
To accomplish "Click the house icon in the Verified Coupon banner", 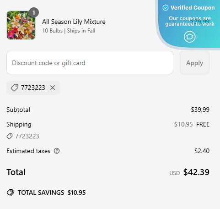I will (189, 37).
